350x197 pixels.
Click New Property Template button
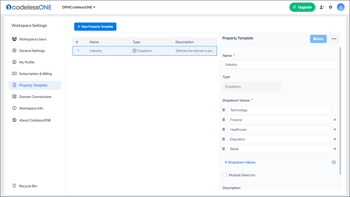point(95,27)
